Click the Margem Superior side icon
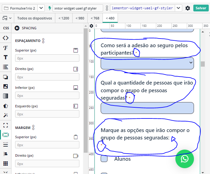Screen dimensions: 210x174 tap(76, 137)
